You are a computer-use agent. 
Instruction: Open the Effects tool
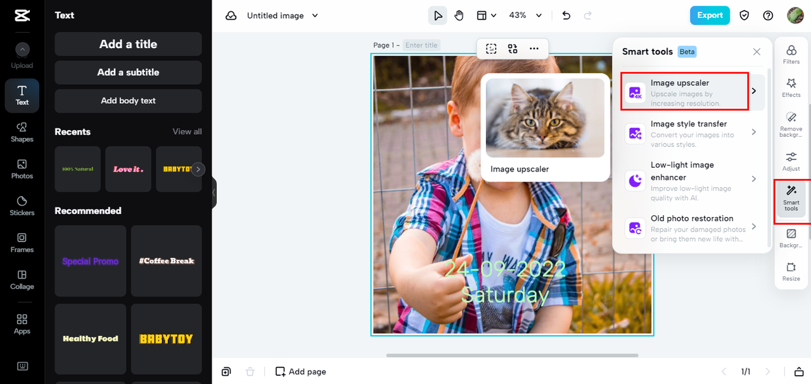791,88
